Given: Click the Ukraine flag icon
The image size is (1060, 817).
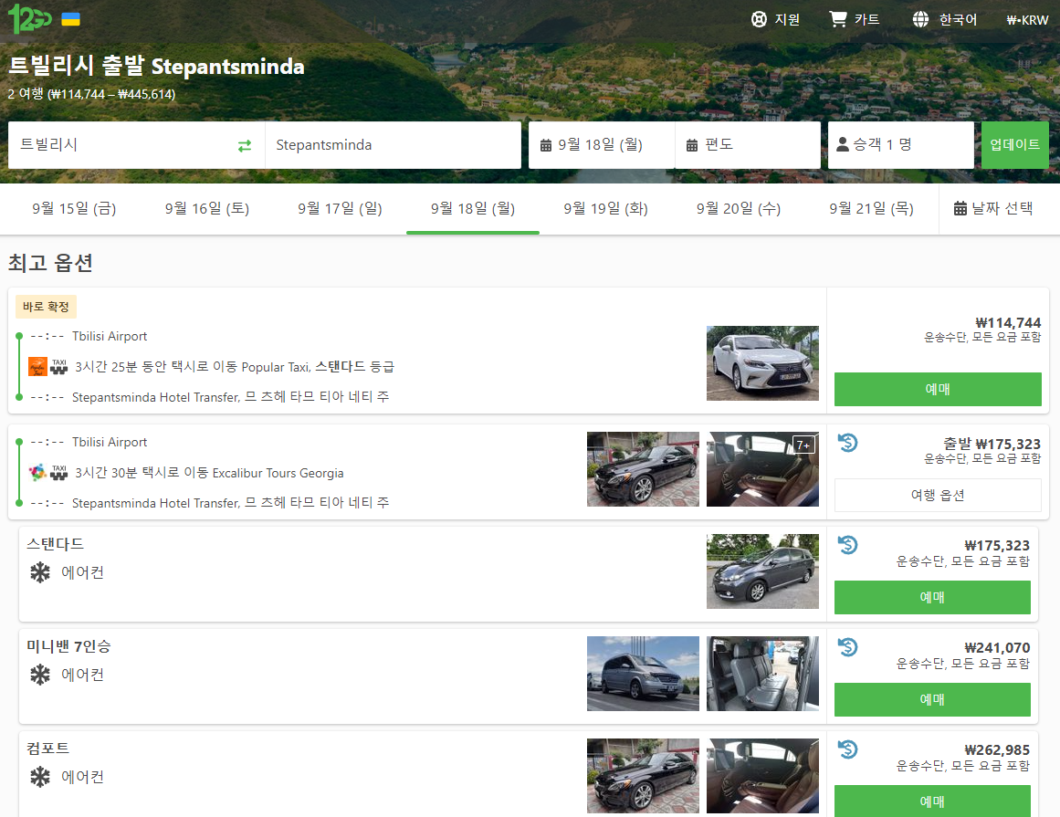Looking at the screenshot, I should tap(71, 19).
